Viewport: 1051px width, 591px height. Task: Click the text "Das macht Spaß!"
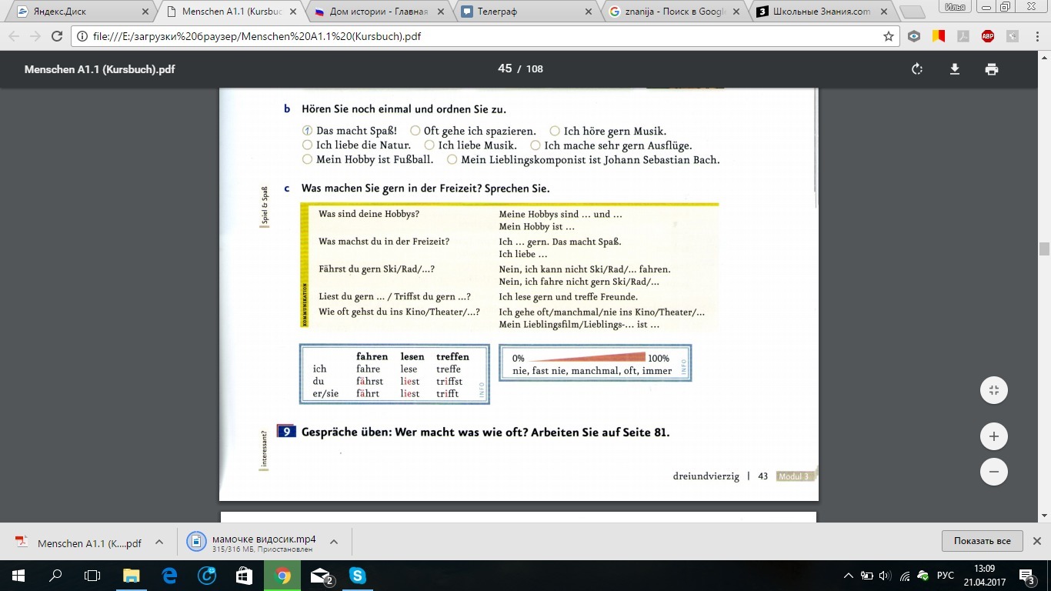356,131
